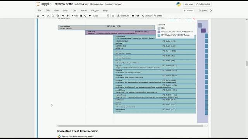Image resolution: width=248 pixels, height=139 pixels.
Task: Click the WORKGROUP\MSTICAlertsWin1$ legend swatch
Action: point(159,32)
